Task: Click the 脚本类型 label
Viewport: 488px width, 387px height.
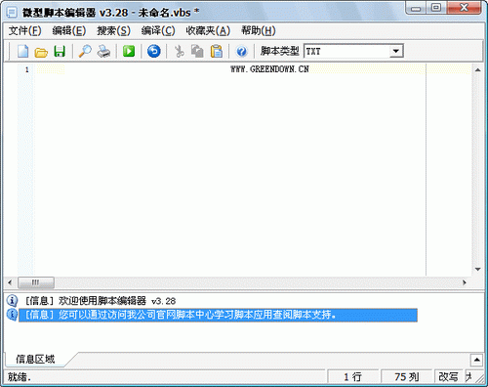Action: 279,51
